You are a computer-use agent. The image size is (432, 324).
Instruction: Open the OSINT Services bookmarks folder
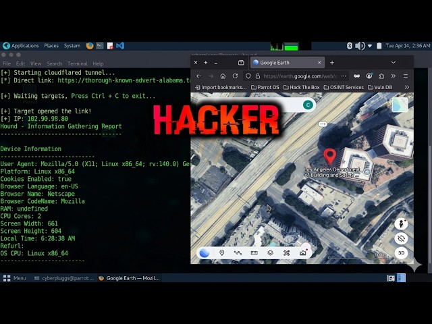pyautogui.click(x=344, y=87)
